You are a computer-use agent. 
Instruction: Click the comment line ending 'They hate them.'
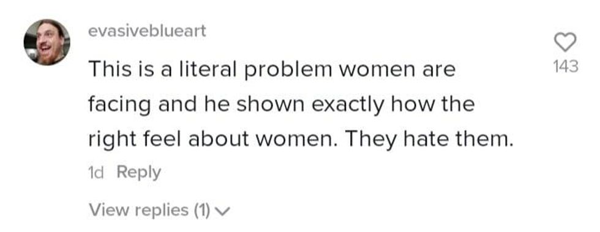pos(301,140)
